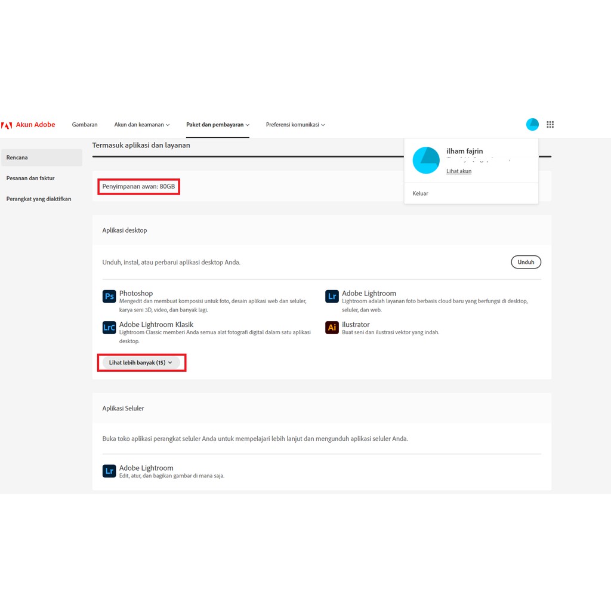
Task: Click the ilham fajrin name
Action: point(464,151)
